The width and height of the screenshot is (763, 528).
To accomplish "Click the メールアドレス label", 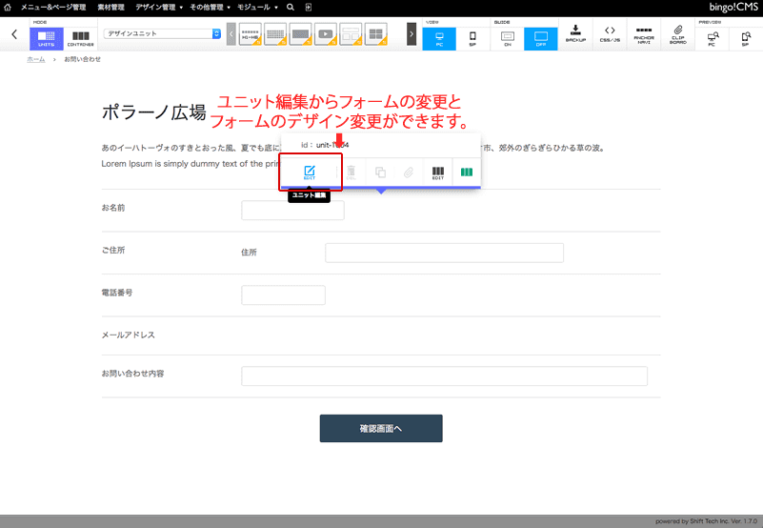I will pyautogui.click(x=128, y=335).
